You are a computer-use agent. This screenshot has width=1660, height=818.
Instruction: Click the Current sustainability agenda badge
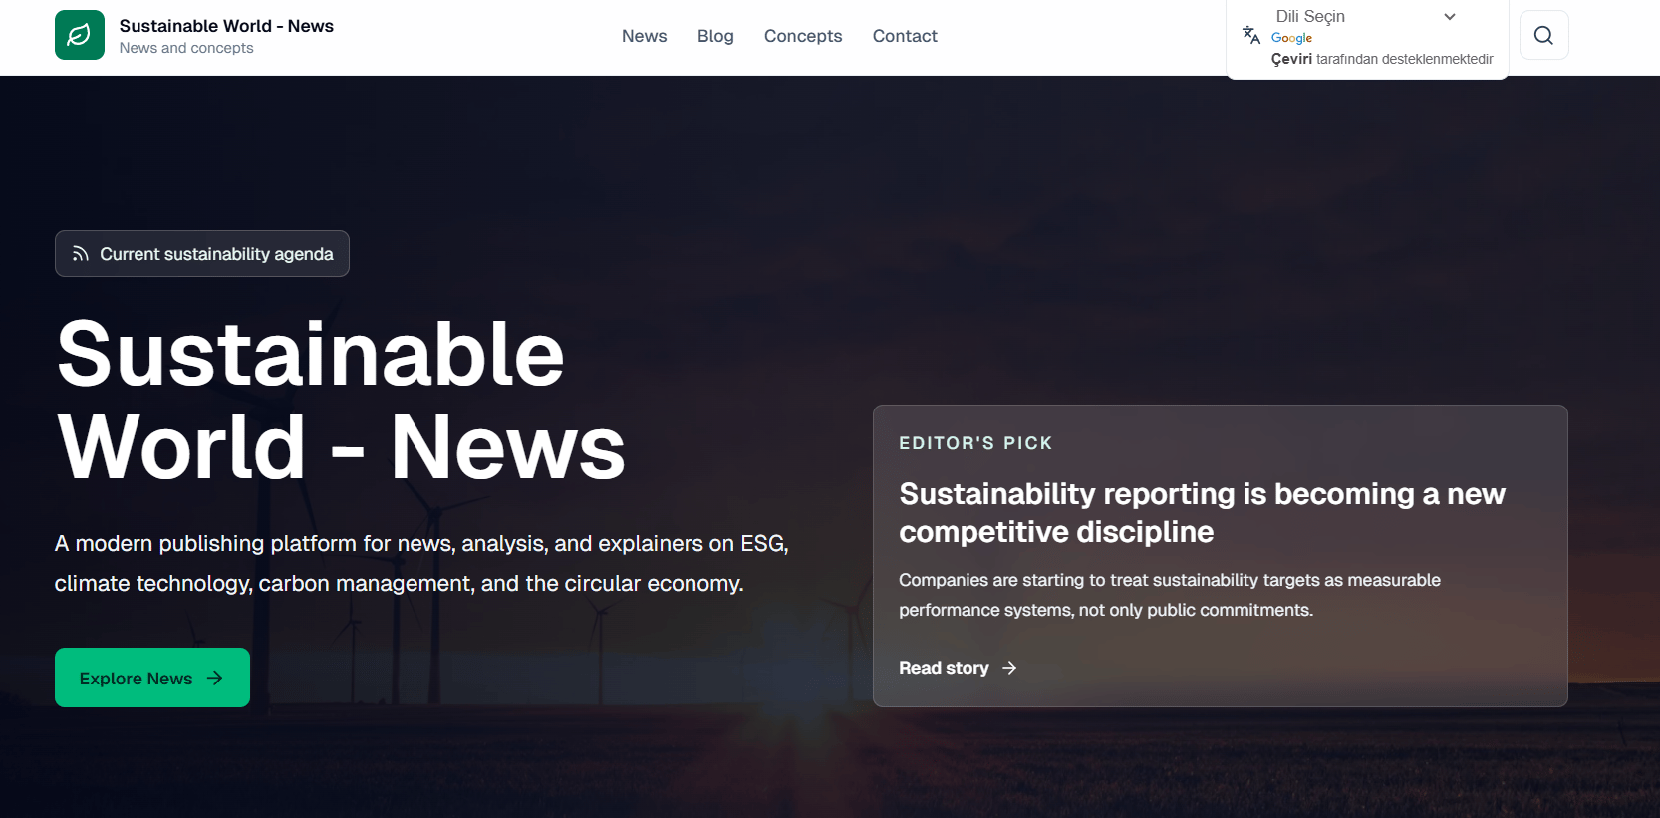click(202, 254)
